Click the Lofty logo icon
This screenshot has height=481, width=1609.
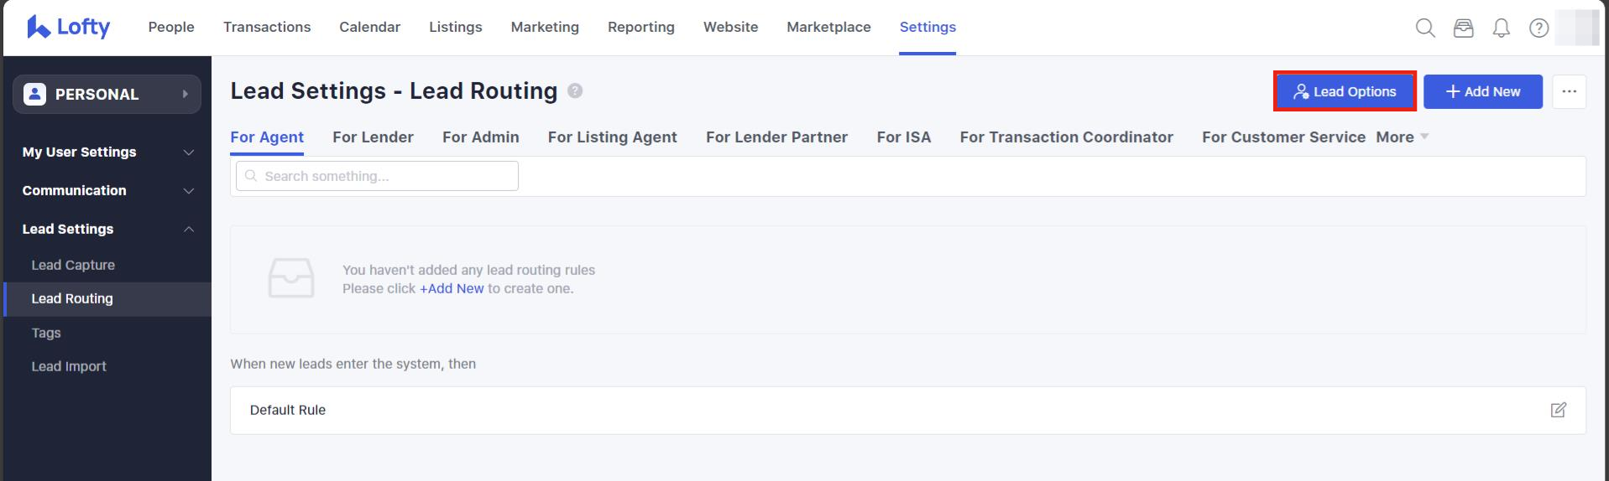39,28
